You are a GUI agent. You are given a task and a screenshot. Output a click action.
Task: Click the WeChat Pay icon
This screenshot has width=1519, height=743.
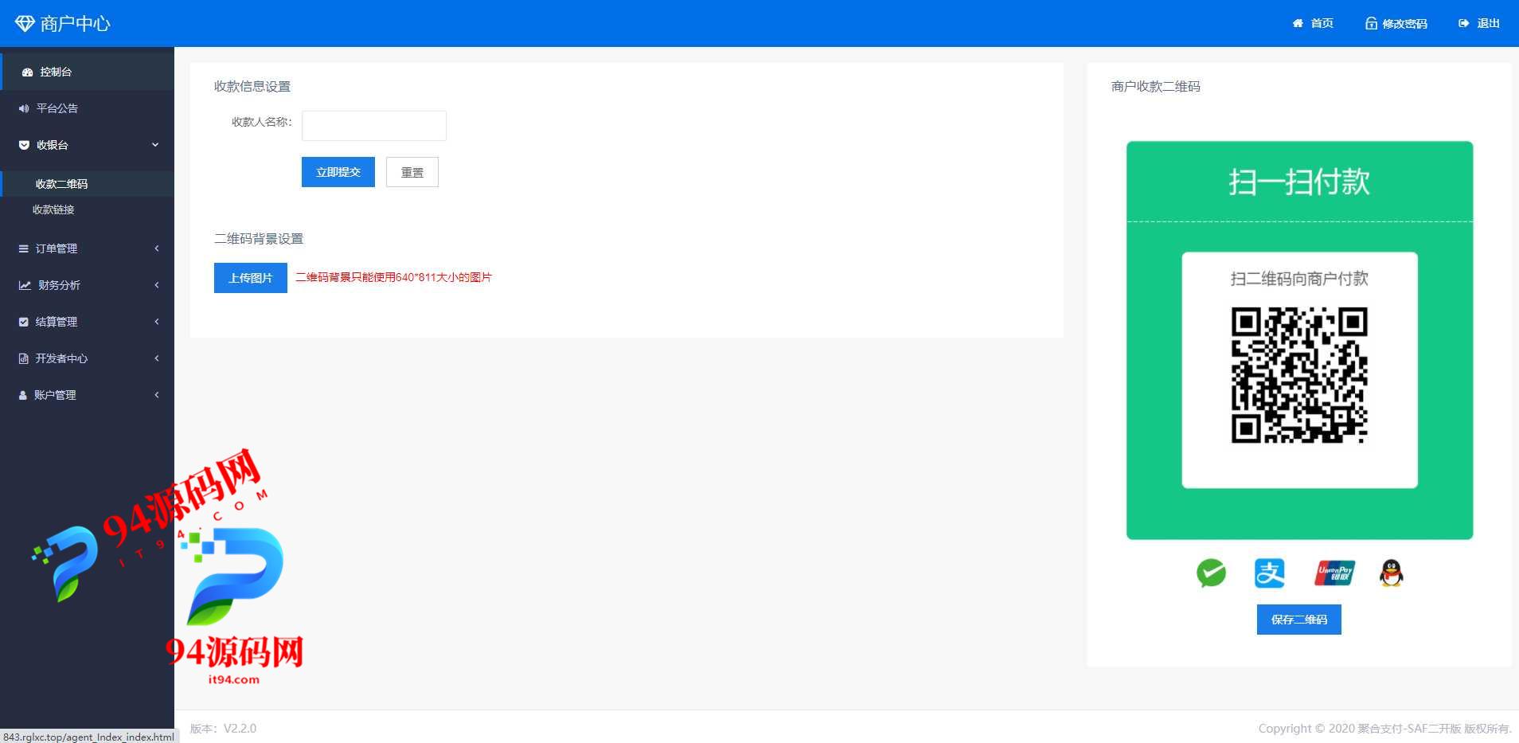(x=1211, y=573)
